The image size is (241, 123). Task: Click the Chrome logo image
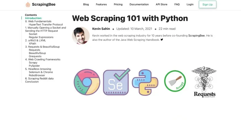(87, 82)
